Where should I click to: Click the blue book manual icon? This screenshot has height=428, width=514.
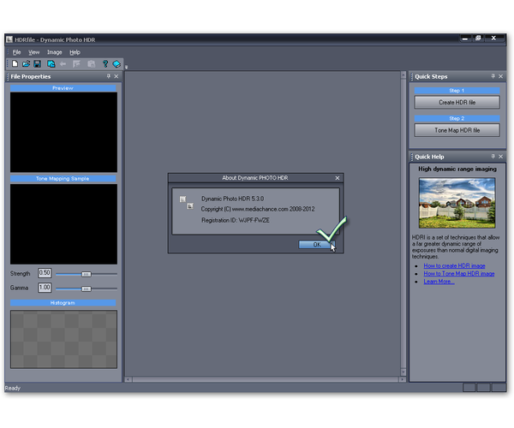pyautogui.click(x=117, y=63)
